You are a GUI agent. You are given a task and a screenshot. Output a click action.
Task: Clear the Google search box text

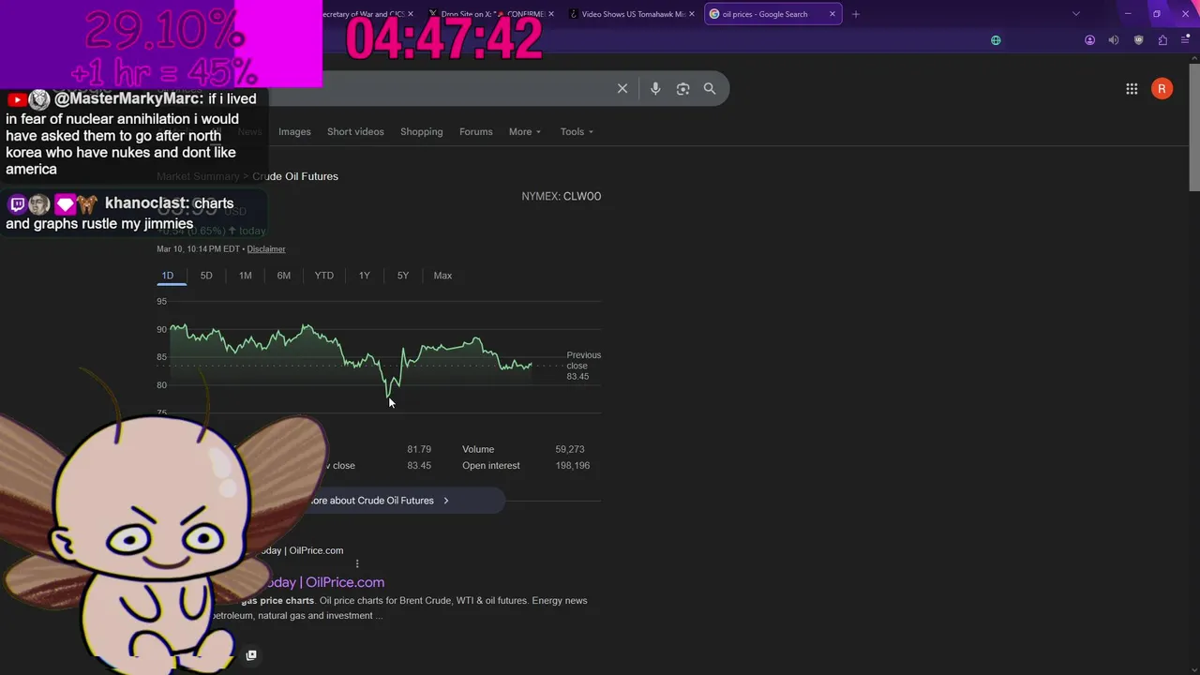[x=622, y=88]
